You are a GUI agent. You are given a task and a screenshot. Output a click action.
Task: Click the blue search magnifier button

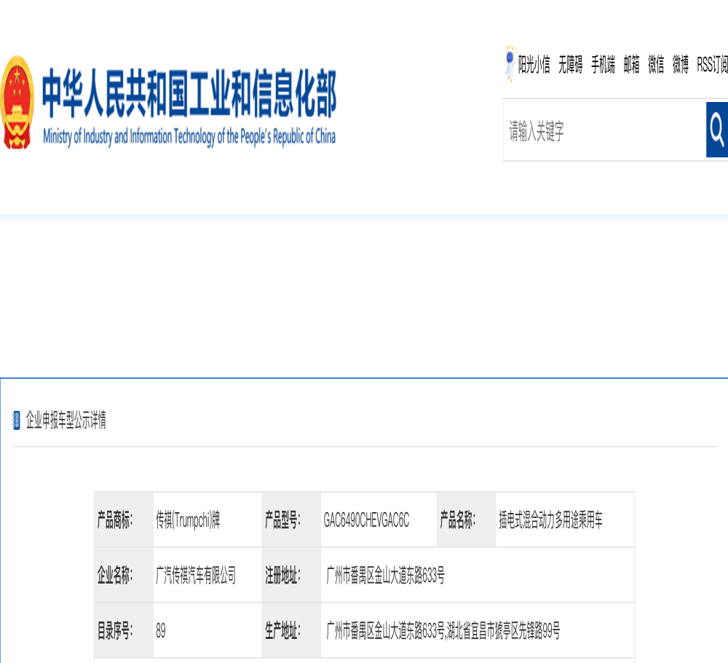[x=717, y=130]
